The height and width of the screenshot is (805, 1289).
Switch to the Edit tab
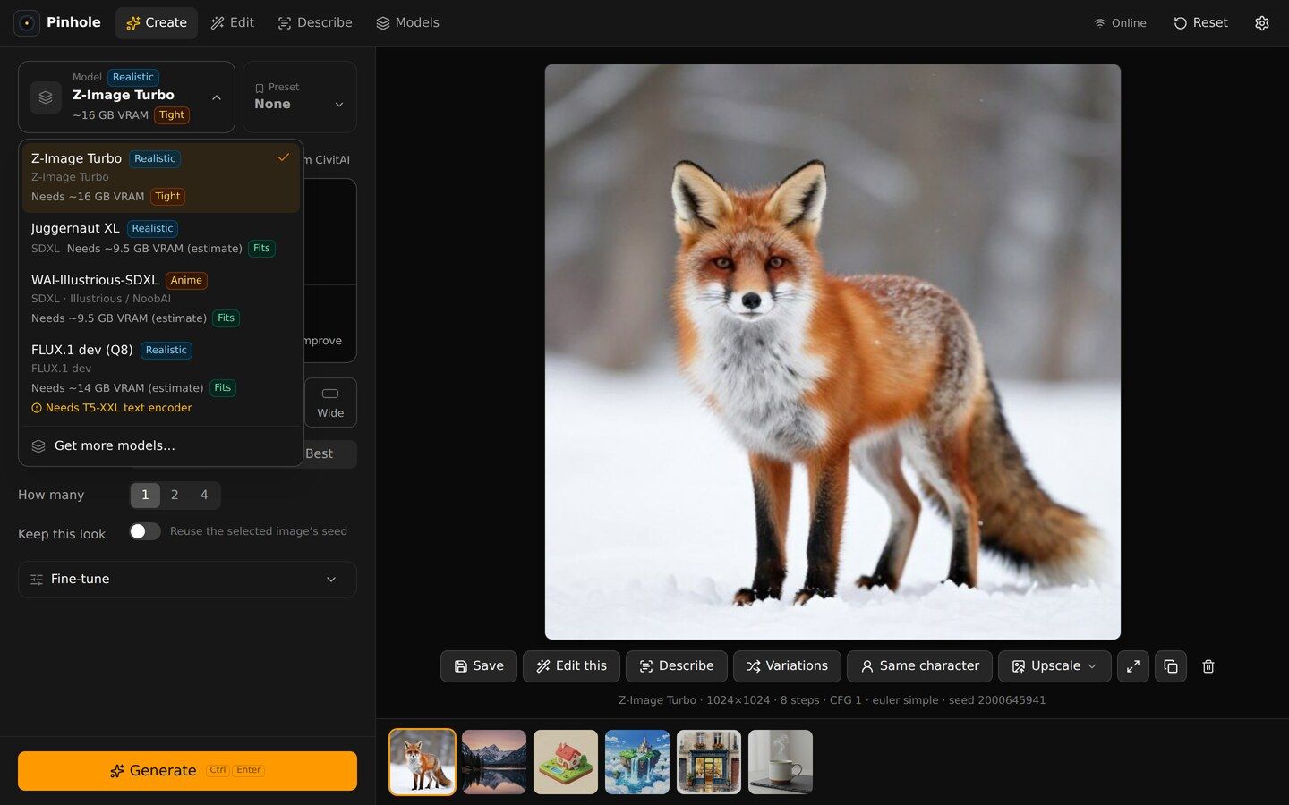coord(233,23)
